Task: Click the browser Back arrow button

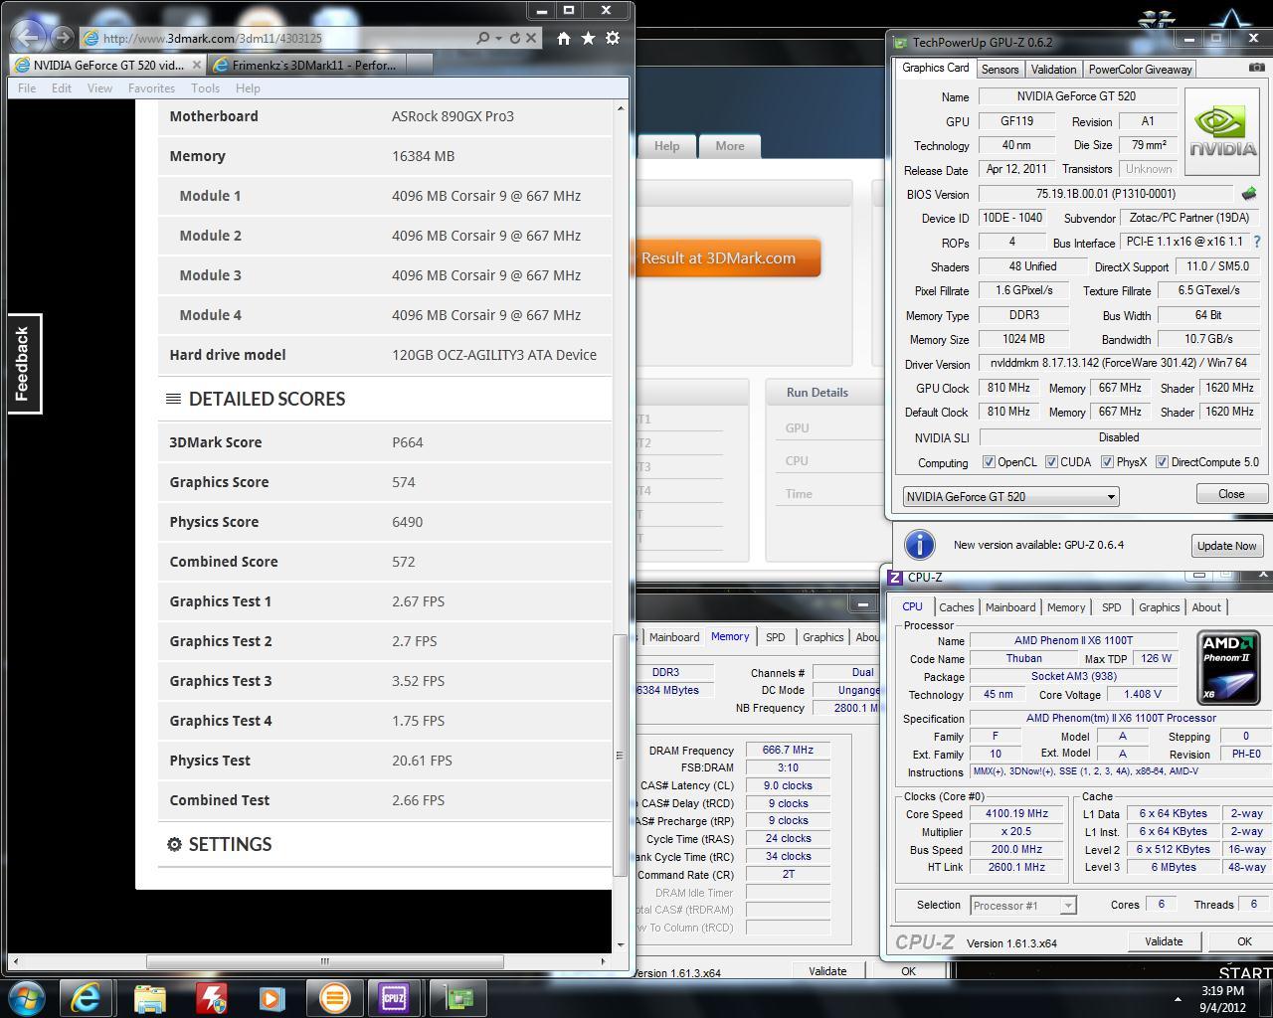Action: point(29,38)
